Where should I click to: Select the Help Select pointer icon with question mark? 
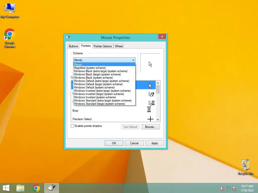point(151,94)
